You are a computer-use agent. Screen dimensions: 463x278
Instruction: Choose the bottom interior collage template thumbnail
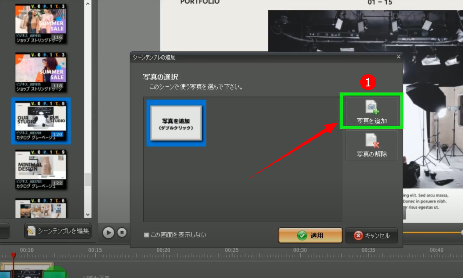point(41,208)
